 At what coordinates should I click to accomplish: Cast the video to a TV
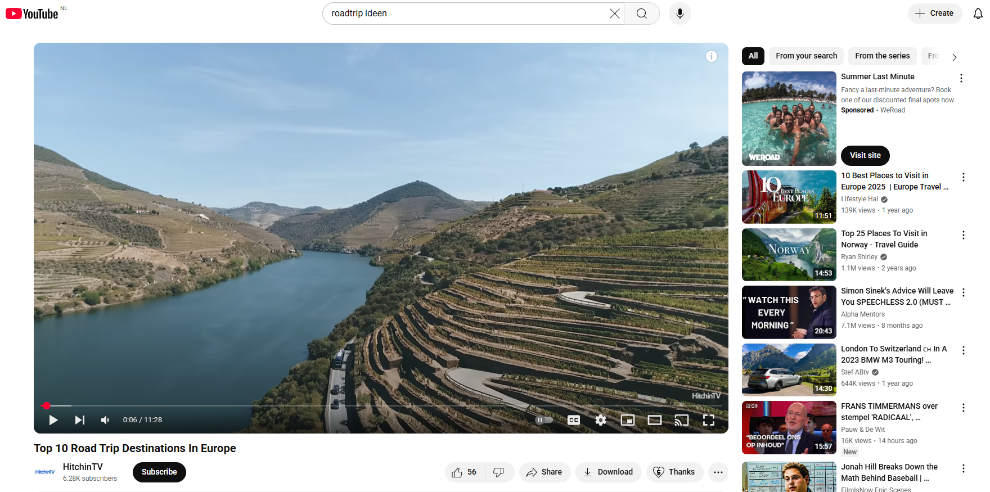(x=681, y=420)
